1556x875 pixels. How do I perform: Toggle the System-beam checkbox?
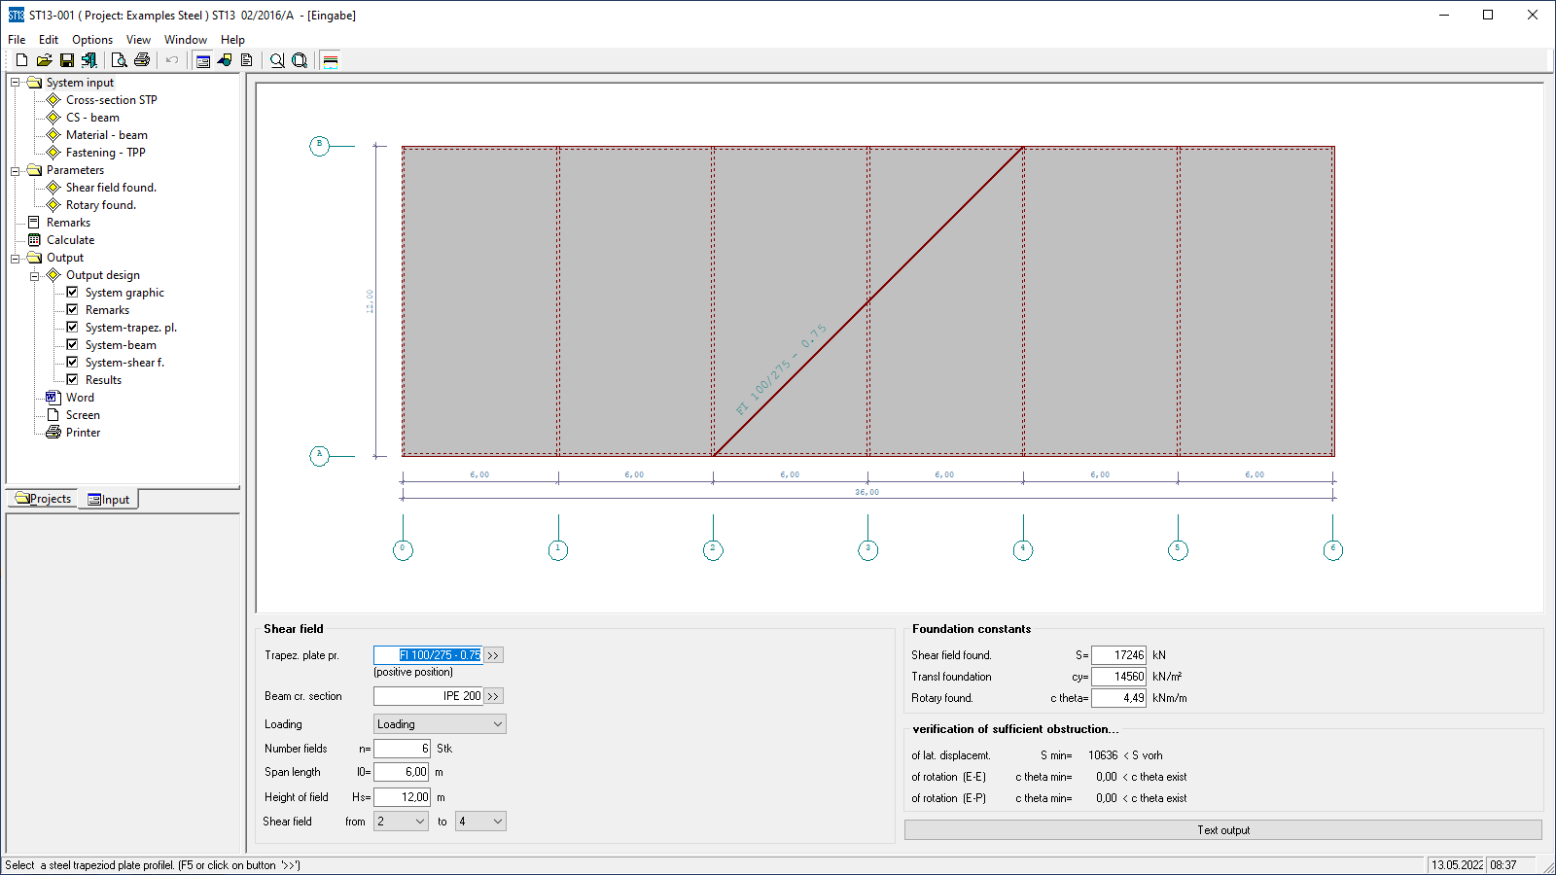pyautogui.click(x=72, y=344)
